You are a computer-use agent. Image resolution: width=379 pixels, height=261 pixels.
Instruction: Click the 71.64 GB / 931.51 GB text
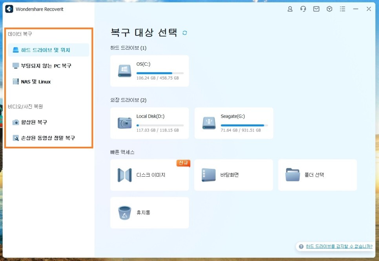pos(241,130)
